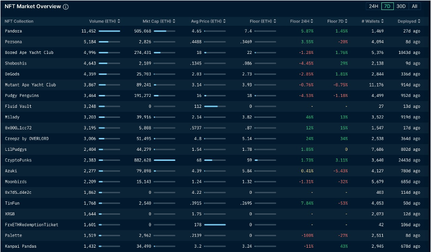Click Mutant Ape wallets count 11,176
The width and height of the screenshot is (431, 252).
click(x=376, y=85)
